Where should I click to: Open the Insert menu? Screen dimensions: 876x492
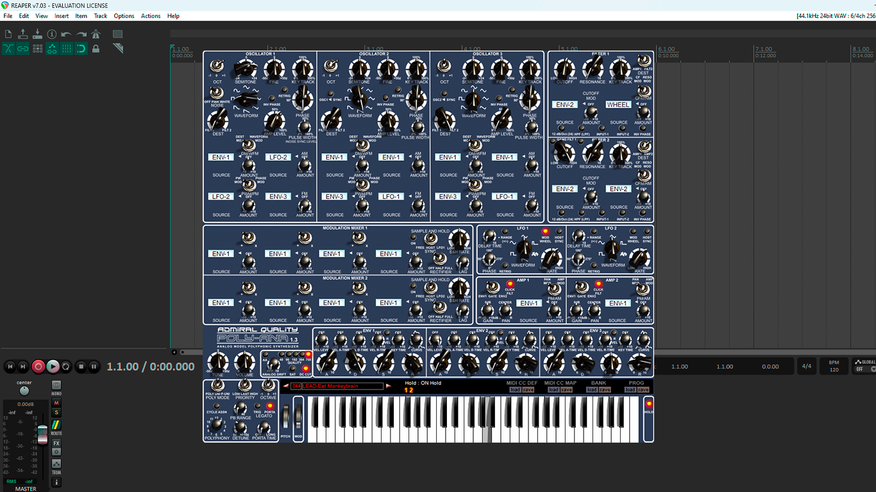pyautogui.click(x=62, y=16)
